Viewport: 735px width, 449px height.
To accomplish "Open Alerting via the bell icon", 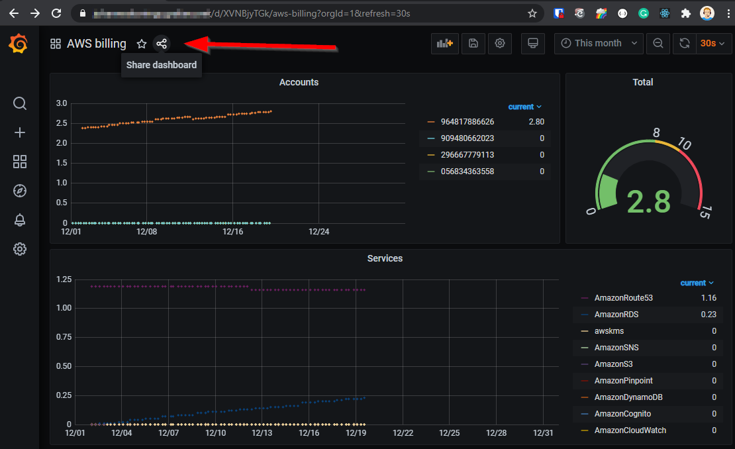I will point(20,220).
